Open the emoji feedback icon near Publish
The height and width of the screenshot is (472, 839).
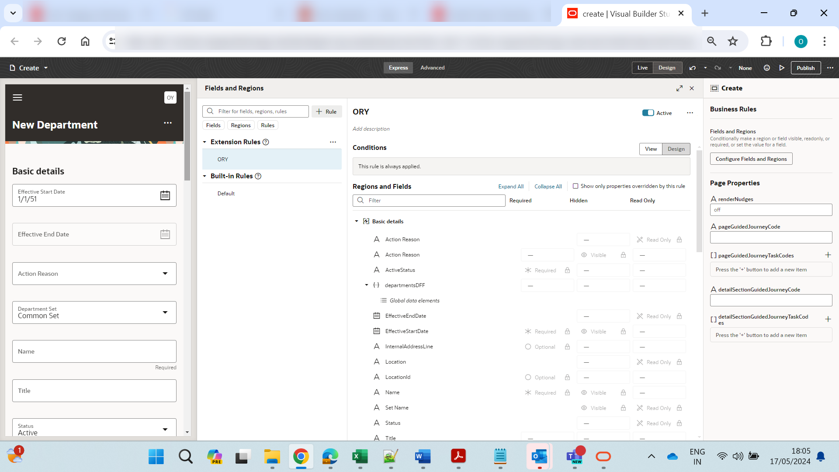point(766,68)
